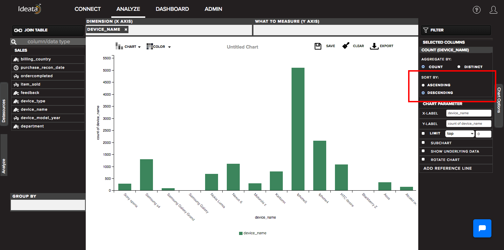Click the bar chart type icon
Image resolution: width=504 pixels, height=250 pixels.
[x=119, y=46]
